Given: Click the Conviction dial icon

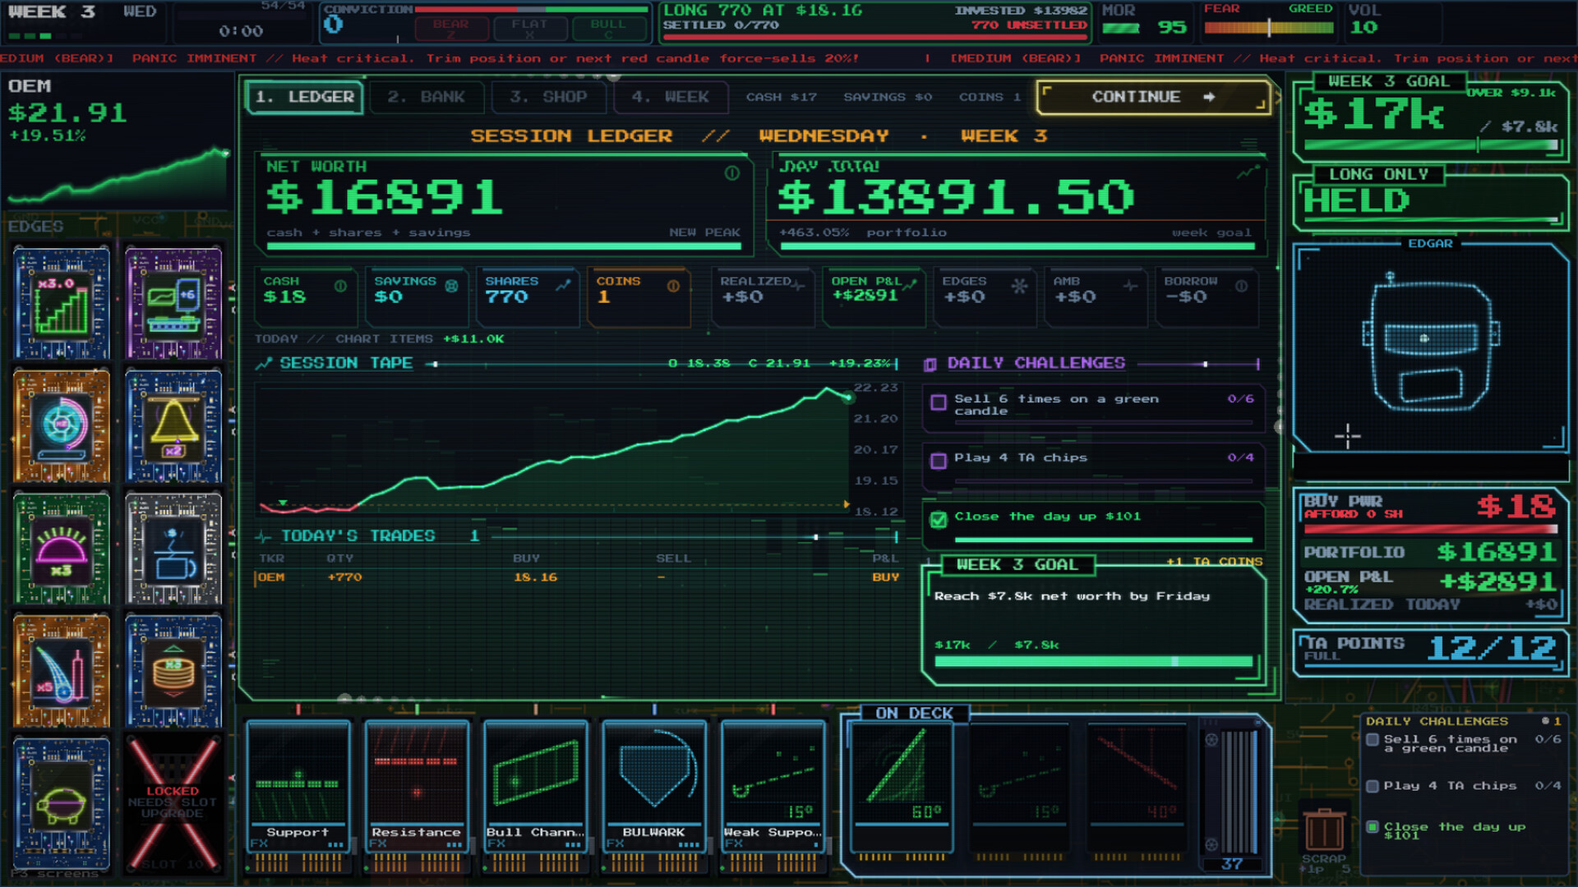Looking at the screenshot, I should coord(333,24).
